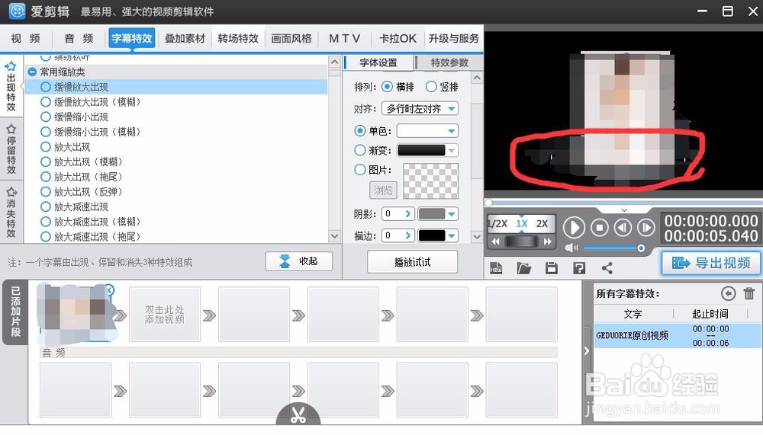Delete the subtitle effect with the trash icon

pyautogui.click(x=749, y=293)
